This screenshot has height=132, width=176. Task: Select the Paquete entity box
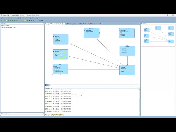click(x=61, y=39)
